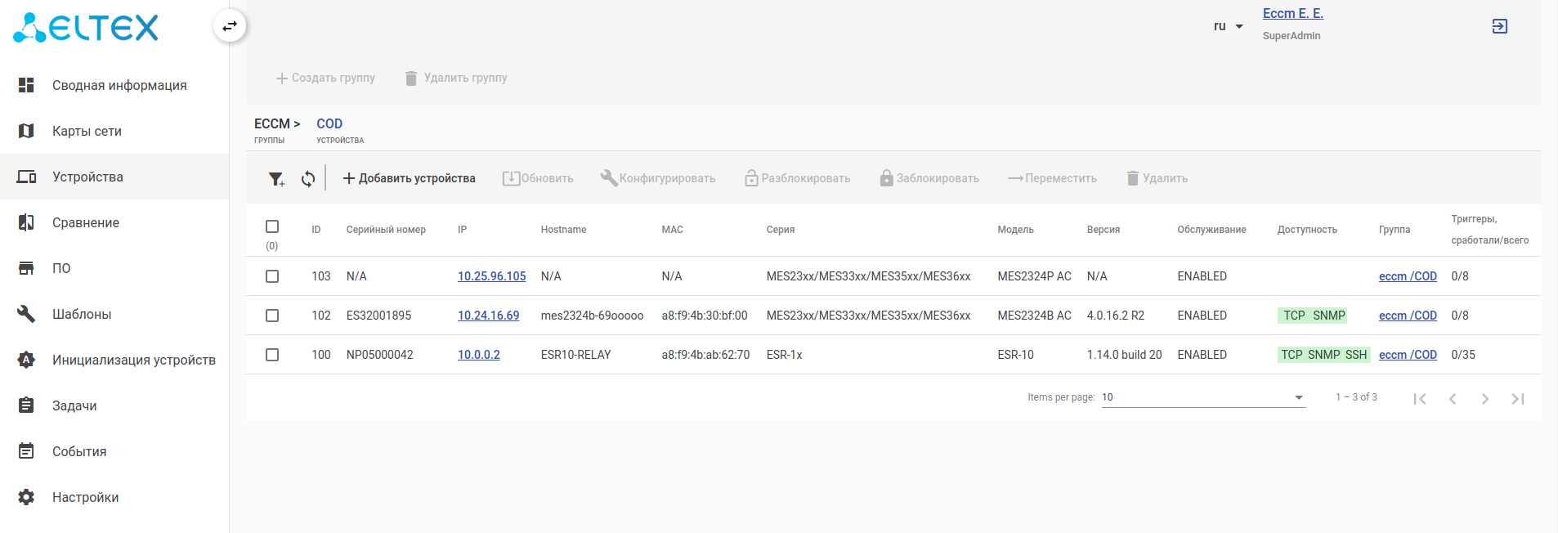Screen dimensions: 1558x533
Task: Click the Серийный номер column header
Action: click(386, 230)
